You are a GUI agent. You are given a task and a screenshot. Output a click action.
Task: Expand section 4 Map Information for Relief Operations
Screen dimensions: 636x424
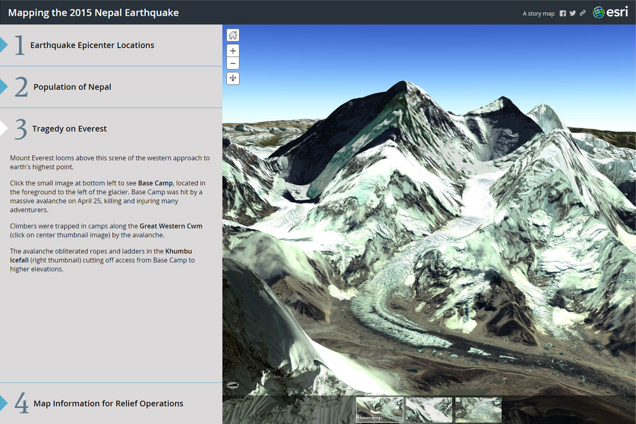point(108,404)
